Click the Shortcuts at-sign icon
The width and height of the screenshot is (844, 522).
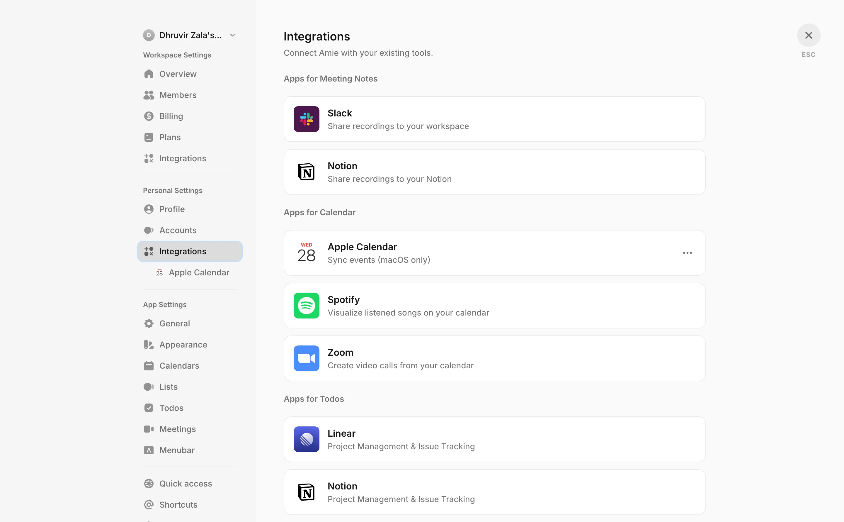[x=149, y=504]
